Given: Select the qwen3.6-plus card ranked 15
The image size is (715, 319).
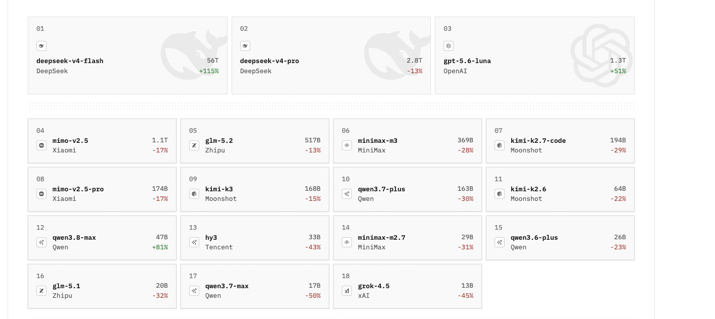Looking at the screenshot, I should [560, 238].
